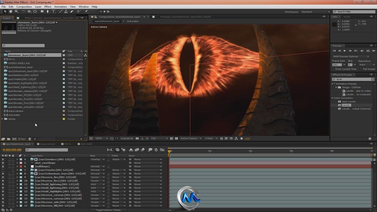Toggle Preserve Transparency box for layer 4
This screenshot has height=212, width=377.
click(108, 159)
